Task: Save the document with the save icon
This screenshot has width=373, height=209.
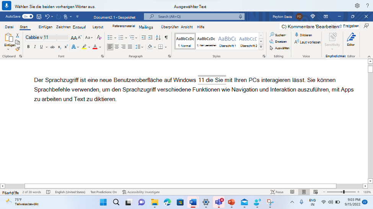Action: (x=39, y=17)
